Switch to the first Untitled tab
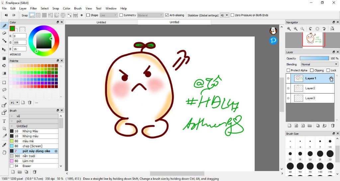 101,22
